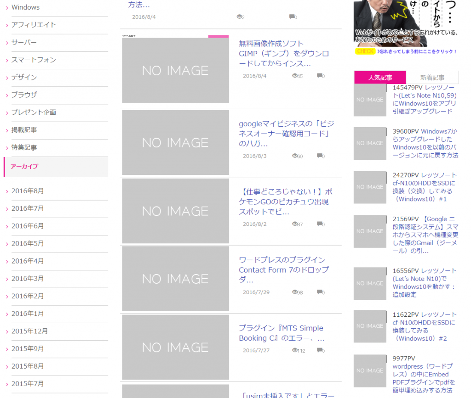
Task: Open the 方法… article title at top
Action: pos(139,5)
